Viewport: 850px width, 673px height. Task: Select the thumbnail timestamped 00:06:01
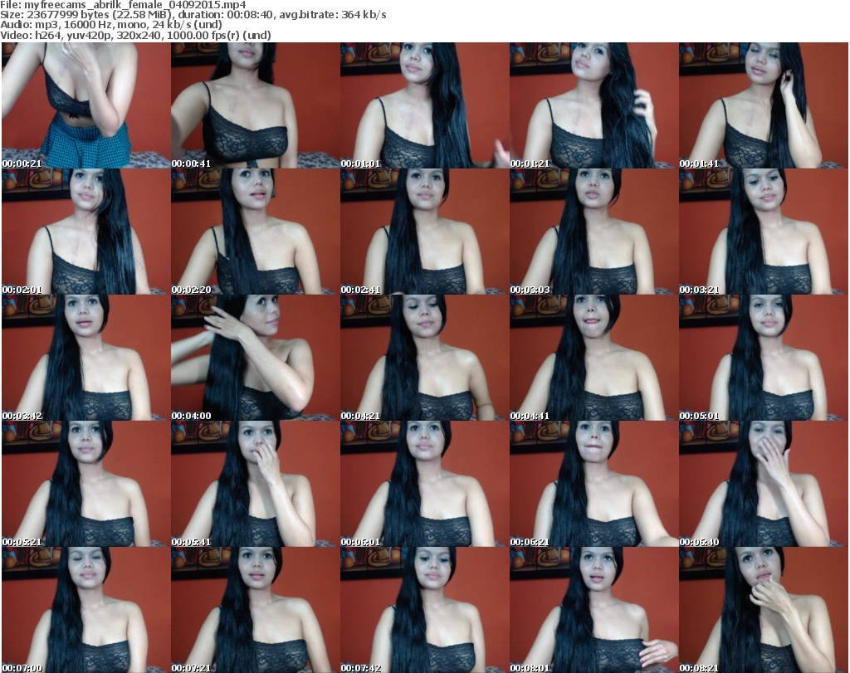[x=424, y=485]
